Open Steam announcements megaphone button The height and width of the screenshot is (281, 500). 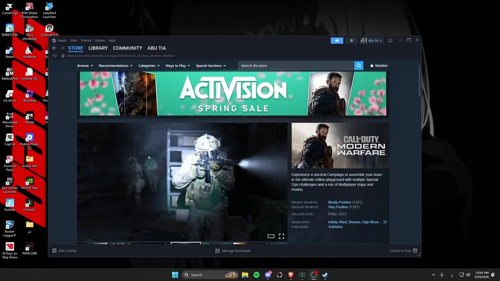pos(337,41)
